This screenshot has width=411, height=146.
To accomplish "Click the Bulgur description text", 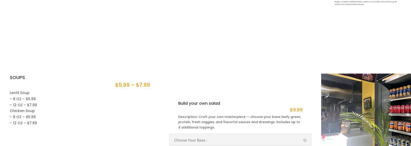I will pos(365,3).
